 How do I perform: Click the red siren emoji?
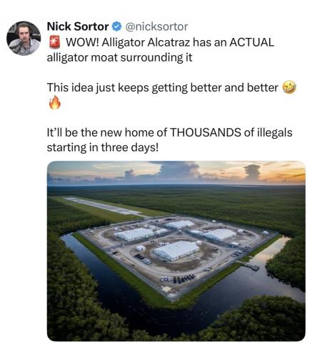54,42
